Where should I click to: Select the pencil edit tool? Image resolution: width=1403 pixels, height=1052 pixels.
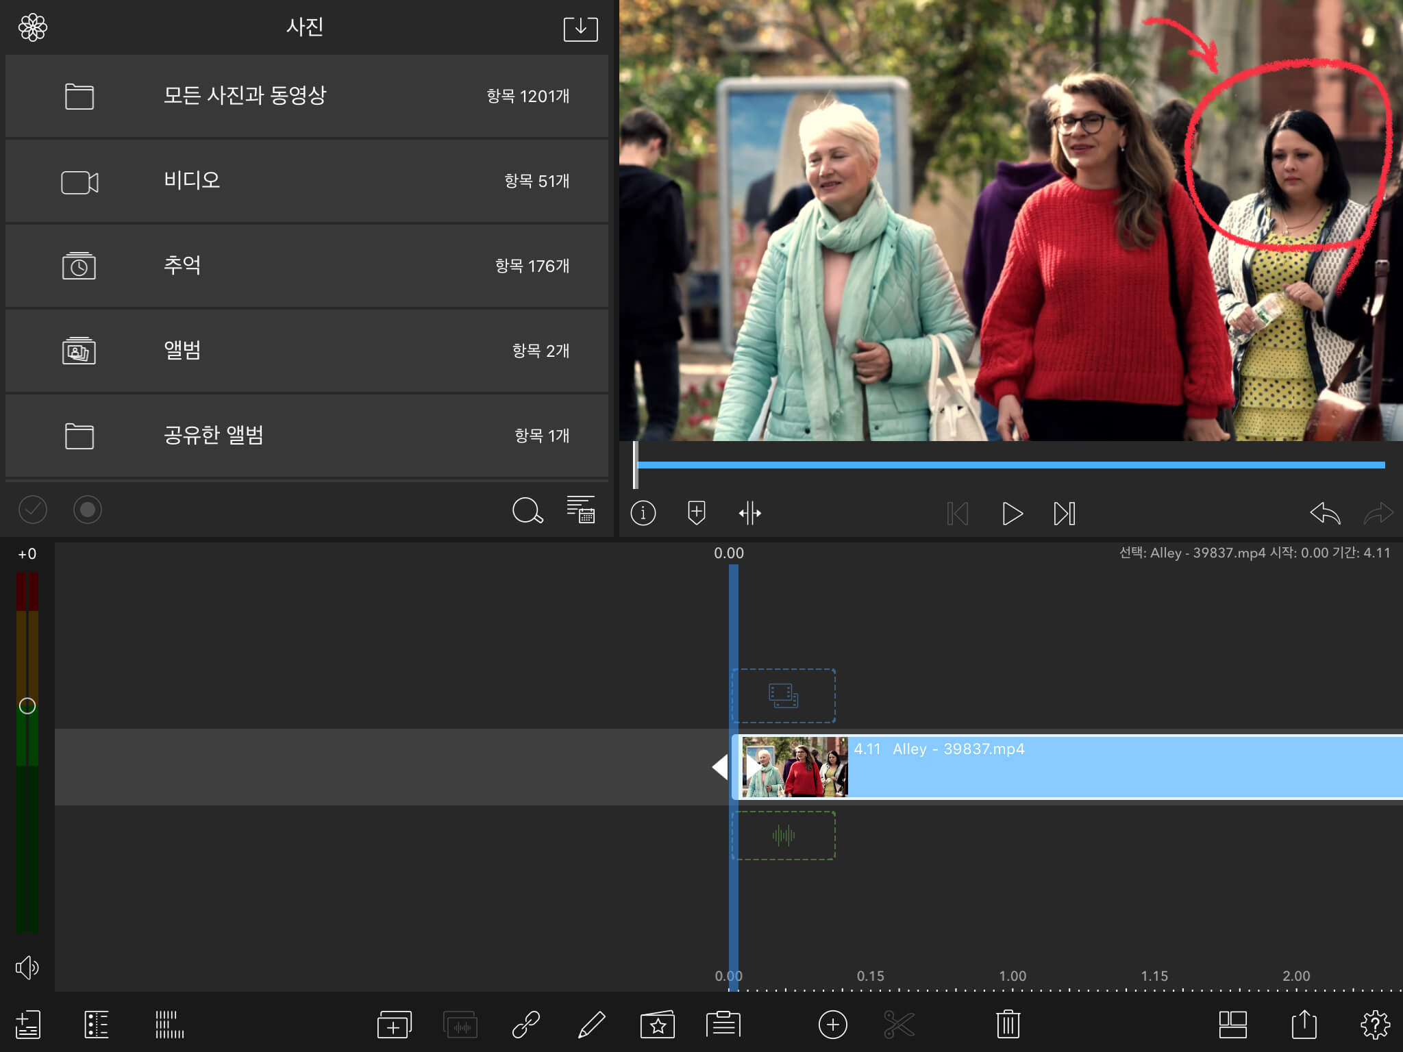click(592, 1025)
